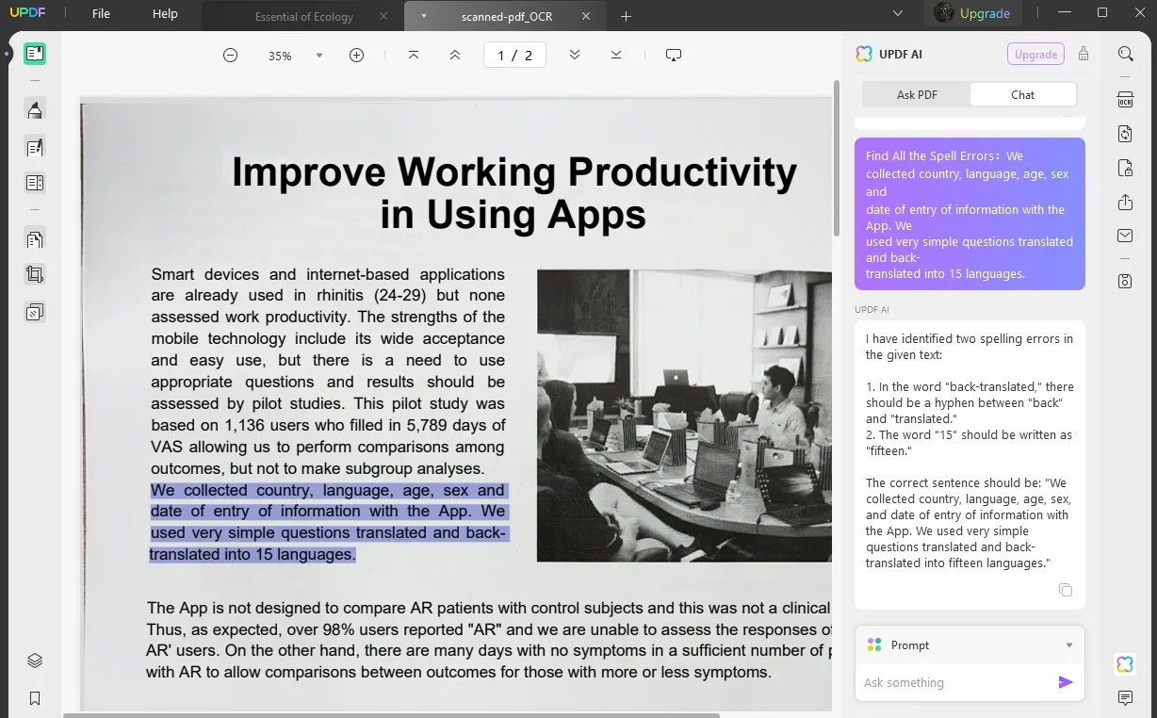Switch to Chat mode
Screen dimensions: 1157x718
point(1022,94)
